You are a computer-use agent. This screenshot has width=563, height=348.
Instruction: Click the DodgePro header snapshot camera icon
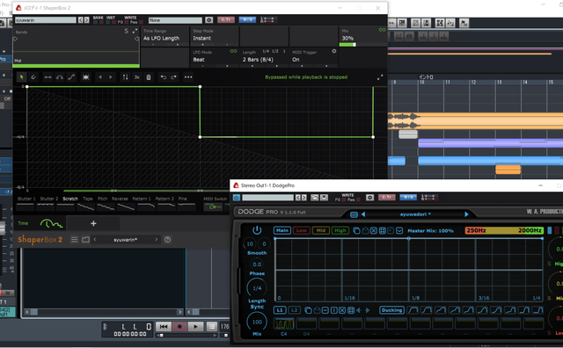(x=369, y=198)
